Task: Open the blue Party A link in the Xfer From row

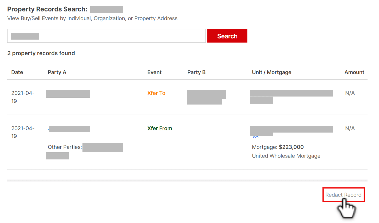Action: coord(69,129)
